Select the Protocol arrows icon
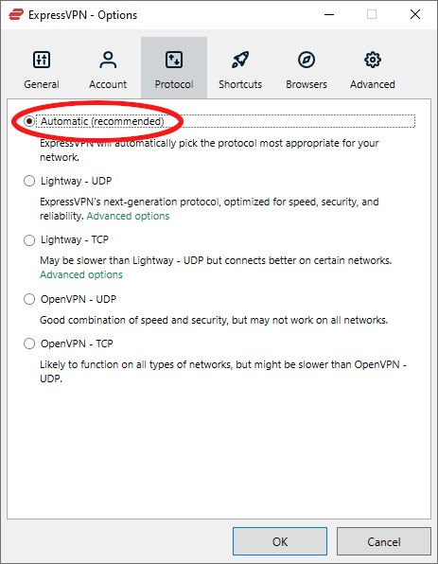The image size is (438, 564). pos(174,60)
